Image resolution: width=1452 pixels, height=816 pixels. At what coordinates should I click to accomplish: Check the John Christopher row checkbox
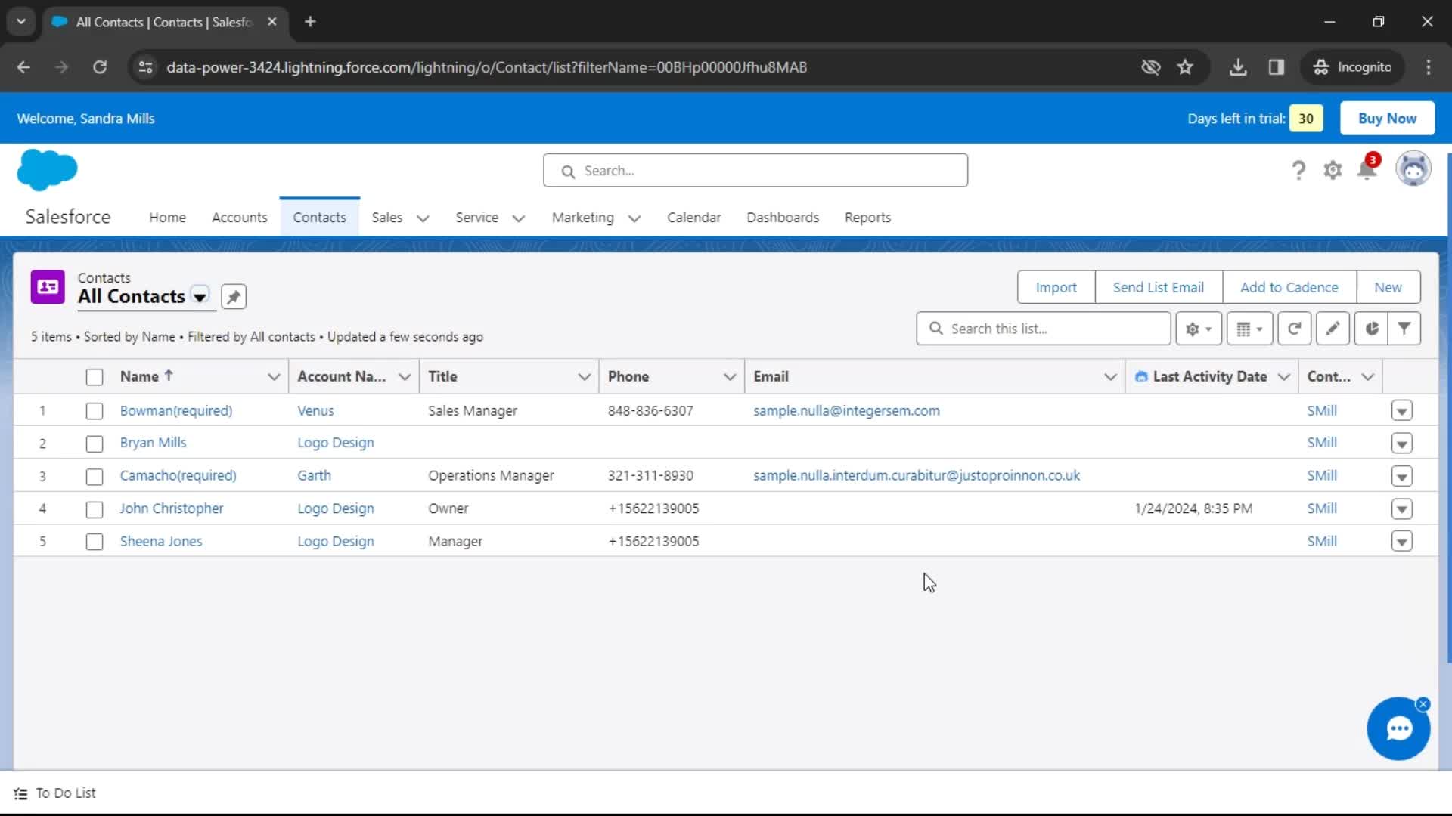[94, 509]
